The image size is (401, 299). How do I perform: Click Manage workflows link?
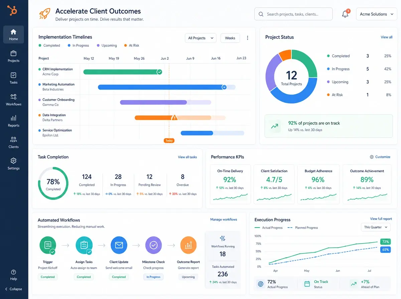pyautogui.click(x=224, y=220)
